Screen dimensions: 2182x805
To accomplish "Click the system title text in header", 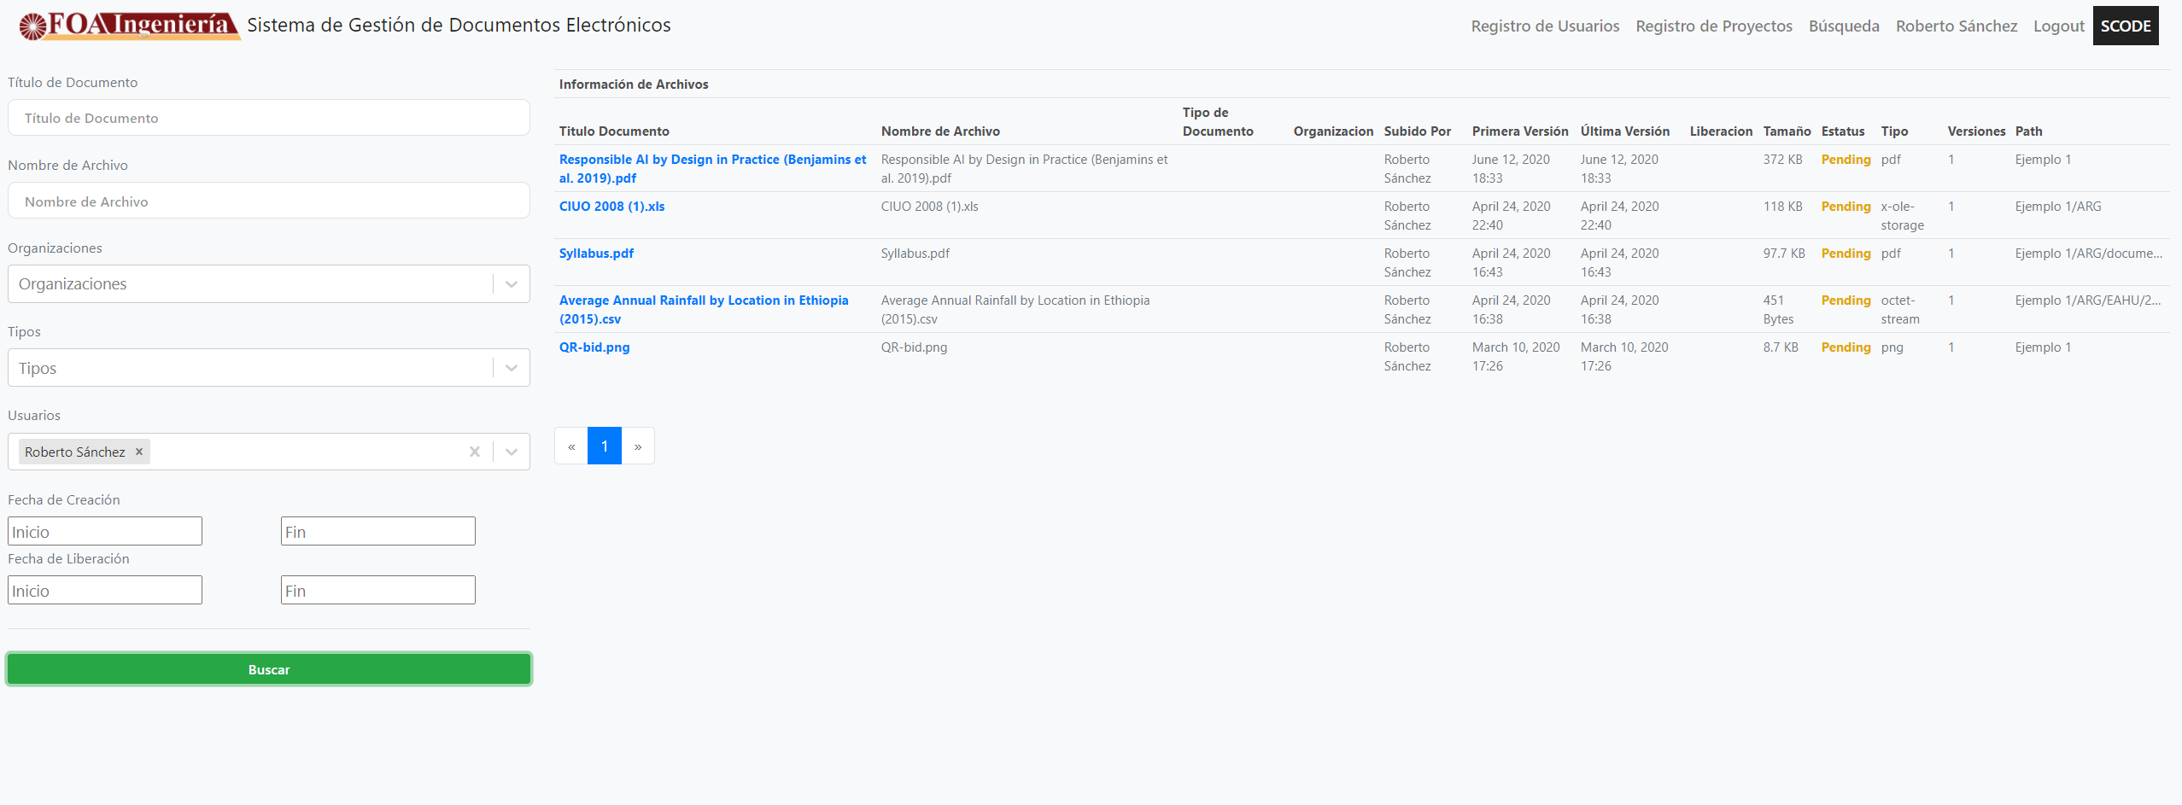I will click(459, 26).
